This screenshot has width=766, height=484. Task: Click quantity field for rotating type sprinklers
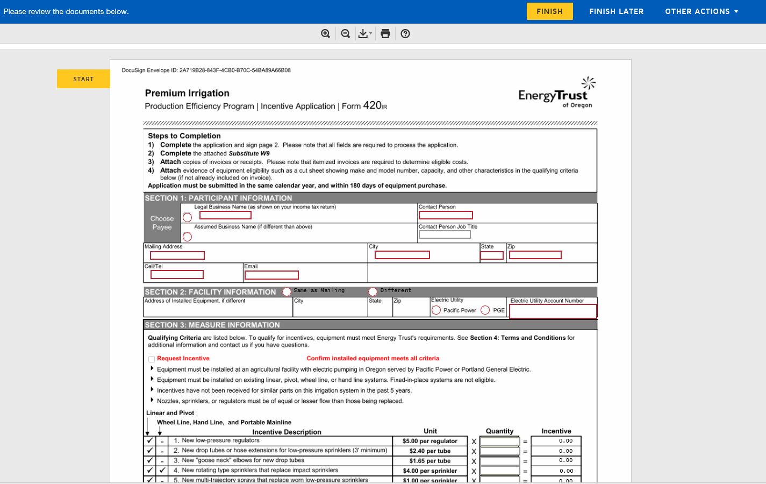(x=500, y=471)
